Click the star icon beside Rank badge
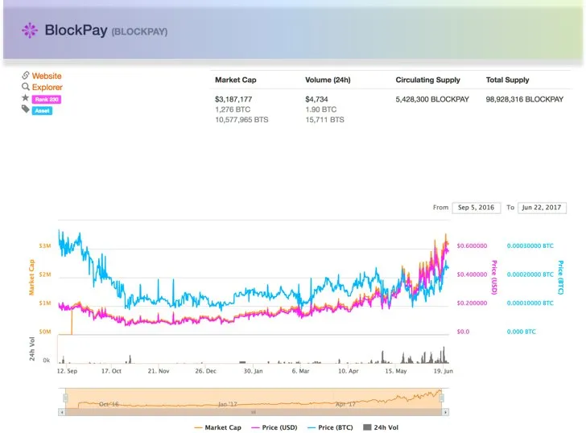The height and width of the screenshot is (433, 586). pyautogui.click(x=25, y=98)
